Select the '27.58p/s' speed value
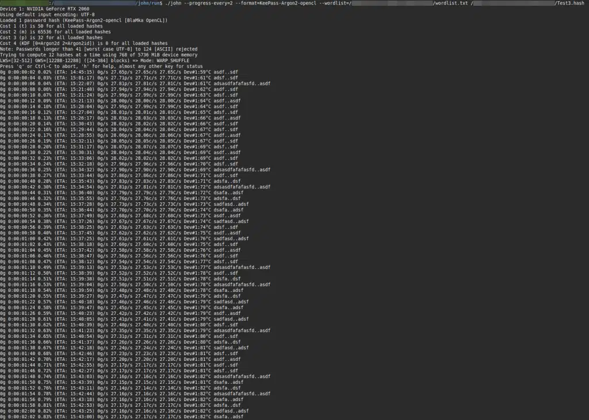The width and height of the screenshot is (589, 420). coord(121,250)
